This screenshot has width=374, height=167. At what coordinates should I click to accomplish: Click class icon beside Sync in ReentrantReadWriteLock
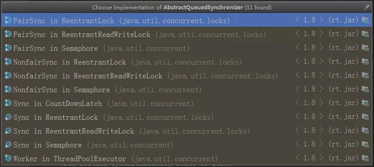click(8, 130)
